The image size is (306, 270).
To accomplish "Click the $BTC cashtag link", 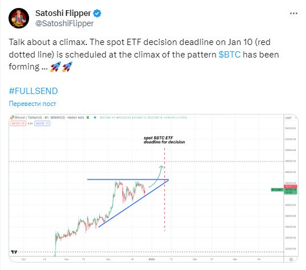I will point(230,55).
